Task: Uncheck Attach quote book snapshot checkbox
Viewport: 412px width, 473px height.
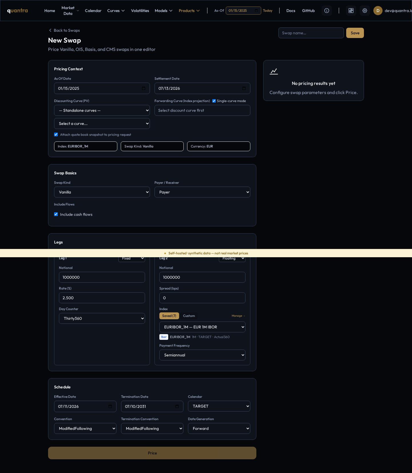Action: (x=56, y=135)
